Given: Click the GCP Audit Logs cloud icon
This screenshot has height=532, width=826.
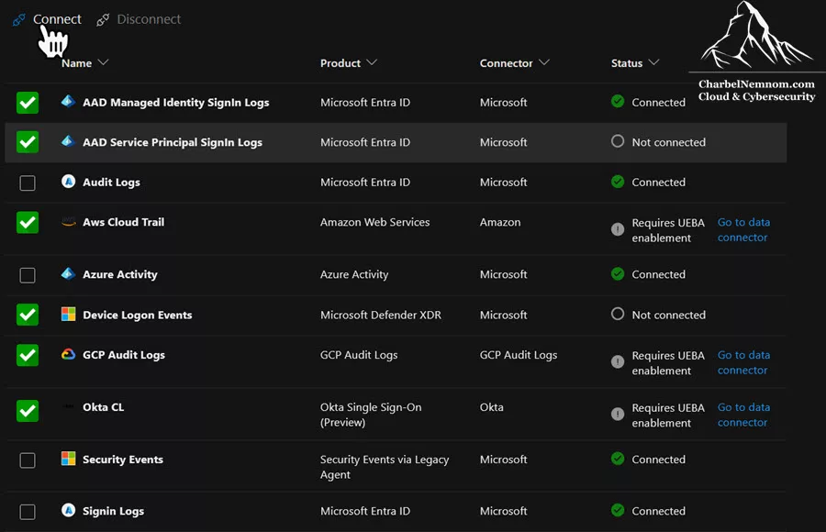Looking at the screenshot, I should (68, 354).
